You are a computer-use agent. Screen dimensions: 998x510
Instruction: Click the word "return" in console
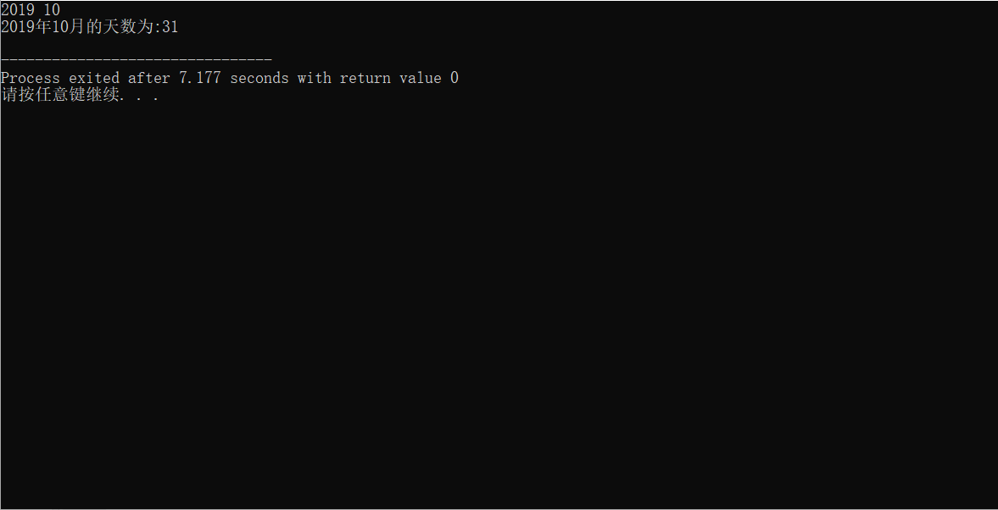[365, 78]
